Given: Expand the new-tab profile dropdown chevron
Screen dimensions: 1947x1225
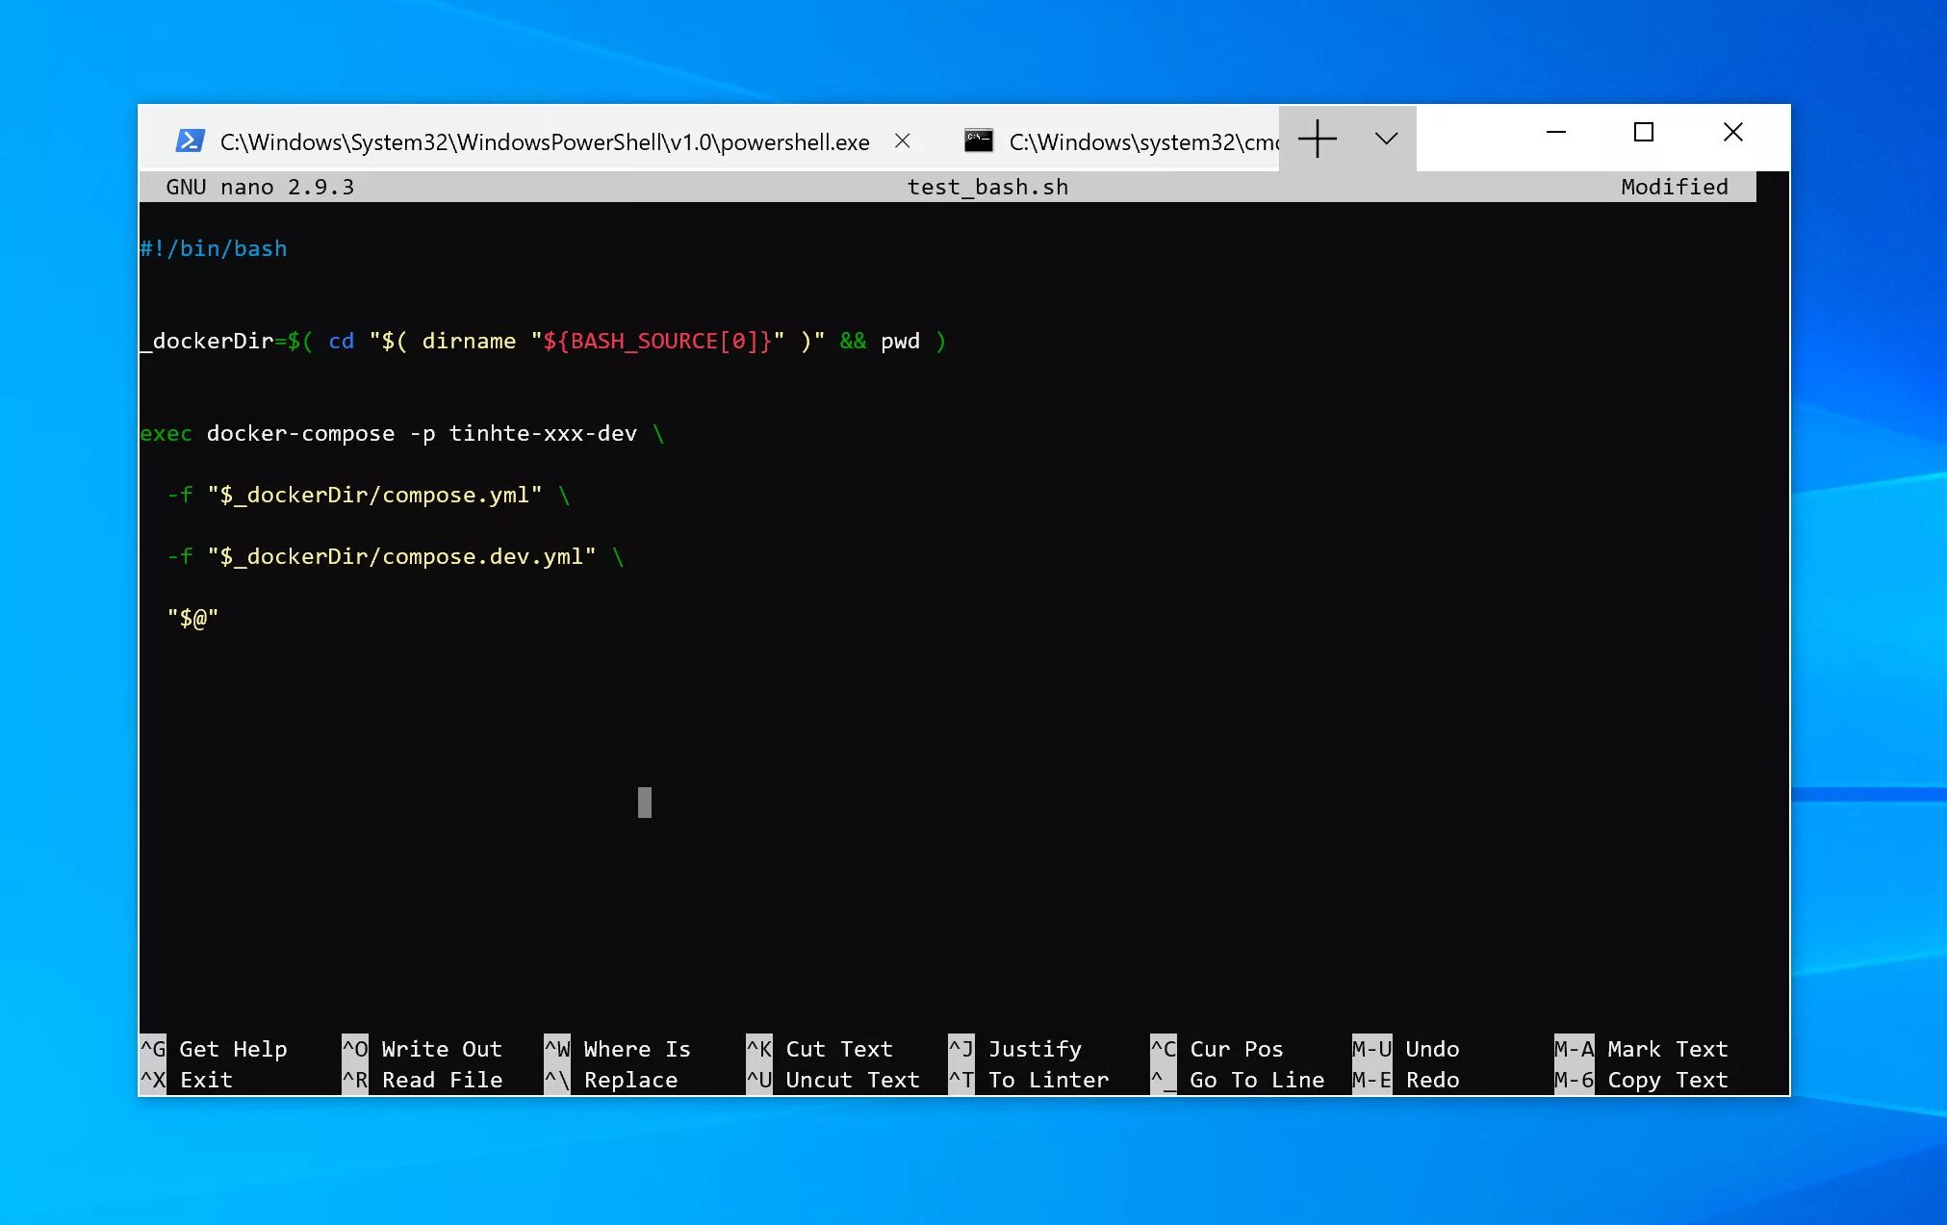Looking at the screenshot, I should pos(1386,139).
